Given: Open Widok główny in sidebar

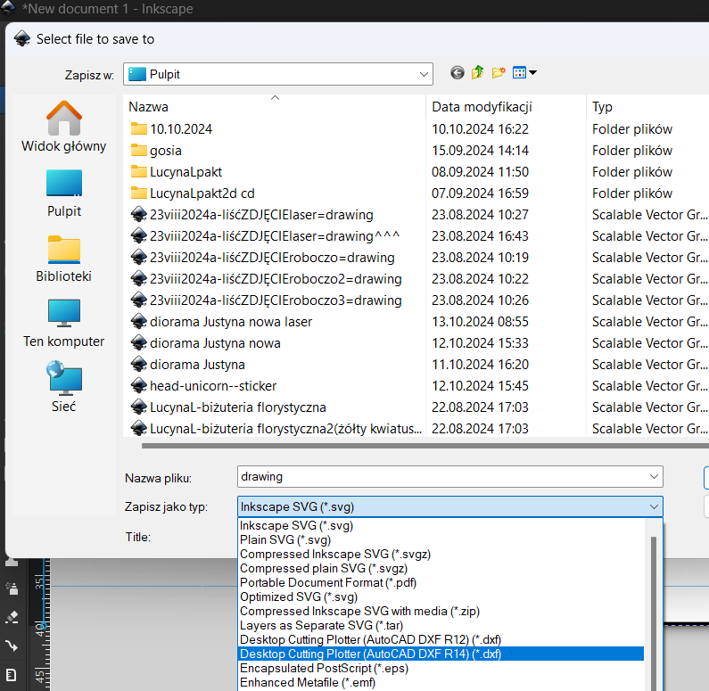Looking at the screenshot, I should click(x=63, y=127).
